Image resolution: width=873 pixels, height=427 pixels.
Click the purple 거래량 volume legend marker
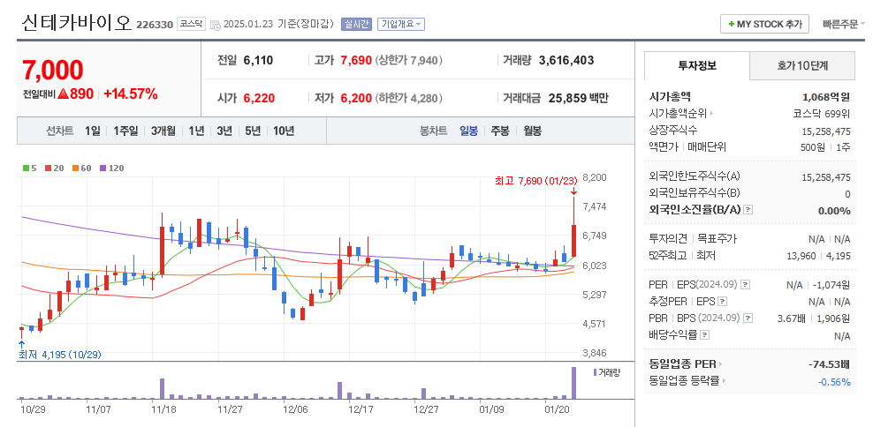595,372
